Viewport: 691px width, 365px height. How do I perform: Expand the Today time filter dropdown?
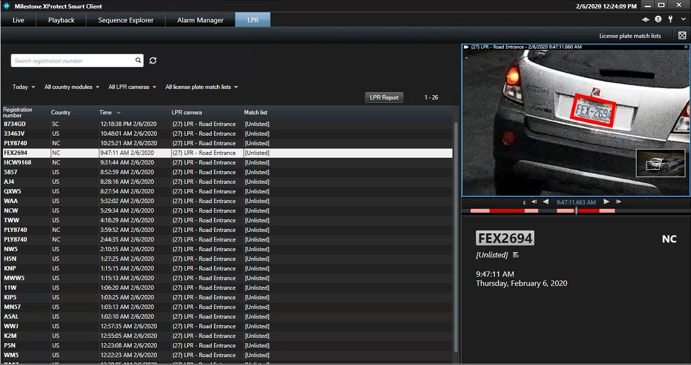pos(24,87)
